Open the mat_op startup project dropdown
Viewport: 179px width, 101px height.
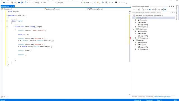pyautogui.click(x=70, y=3)
